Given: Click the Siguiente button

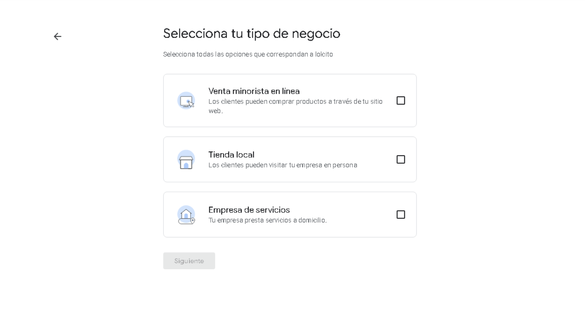Looking at the screenshot, I should [189, 261].
